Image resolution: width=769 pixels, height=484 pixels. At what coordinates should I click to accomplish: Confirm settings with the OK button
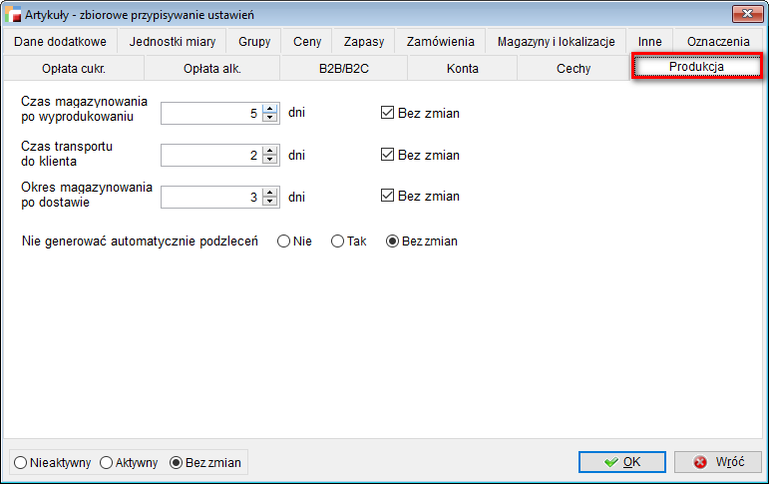tap(621, 462)
